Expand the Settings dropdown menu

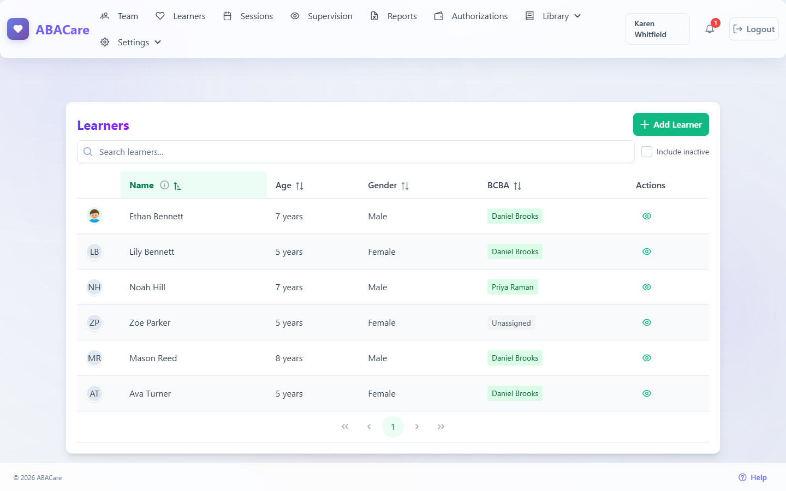(131, 42)
